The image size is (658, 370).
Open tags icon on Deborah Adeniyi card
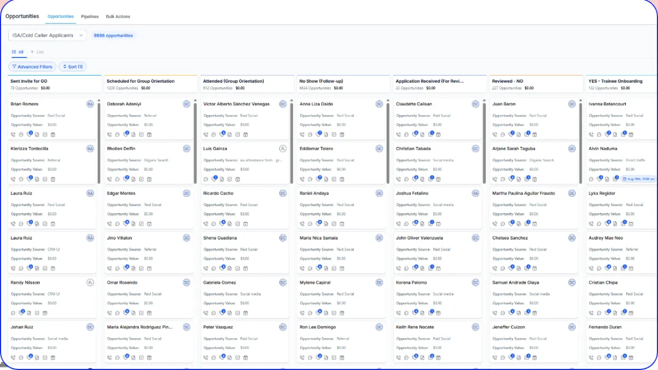(126, 134)
